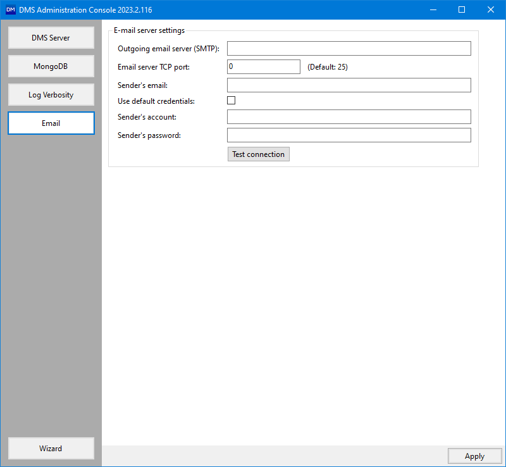Screen dimensions: 506x467
Task: Go to the Log Verbosity section
Action: [x=51, y=95]
